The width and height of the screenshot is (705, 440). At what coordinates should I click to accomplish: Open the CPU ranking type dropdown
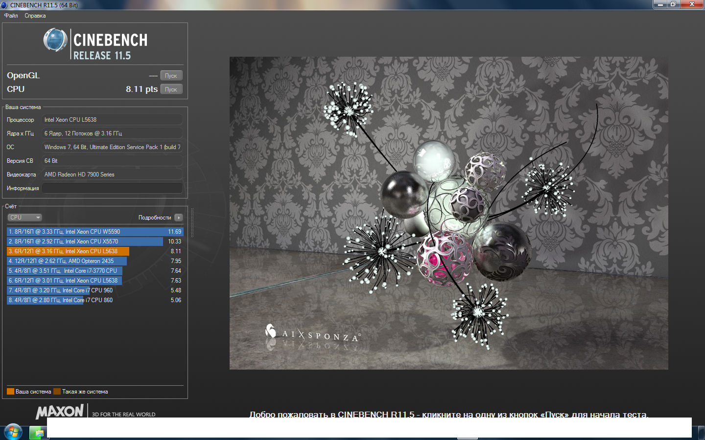point(24,218)
